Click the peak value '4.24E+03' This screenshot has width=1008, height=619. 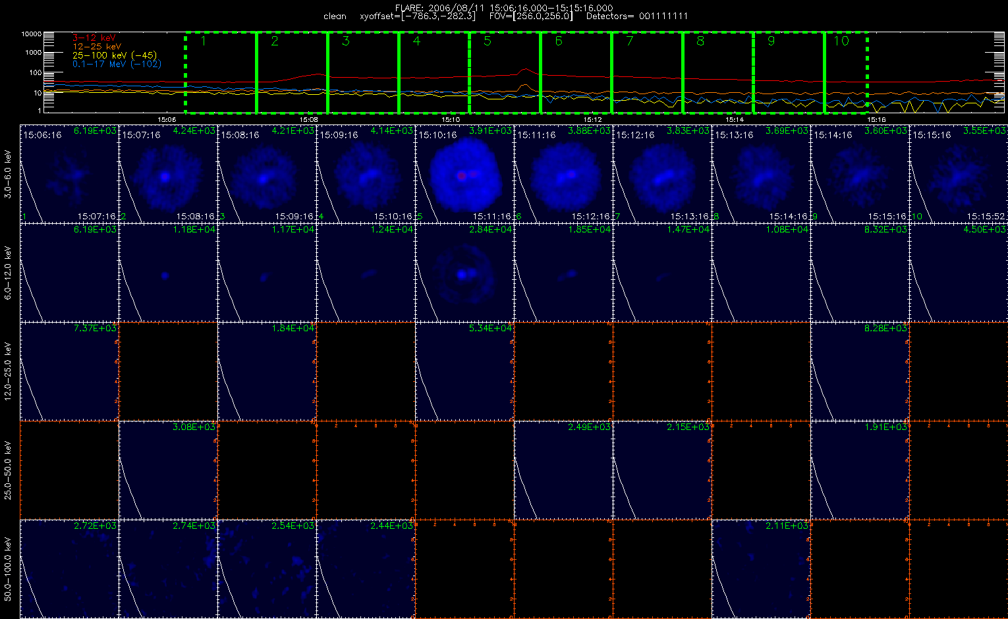click(x=194, y=131)
